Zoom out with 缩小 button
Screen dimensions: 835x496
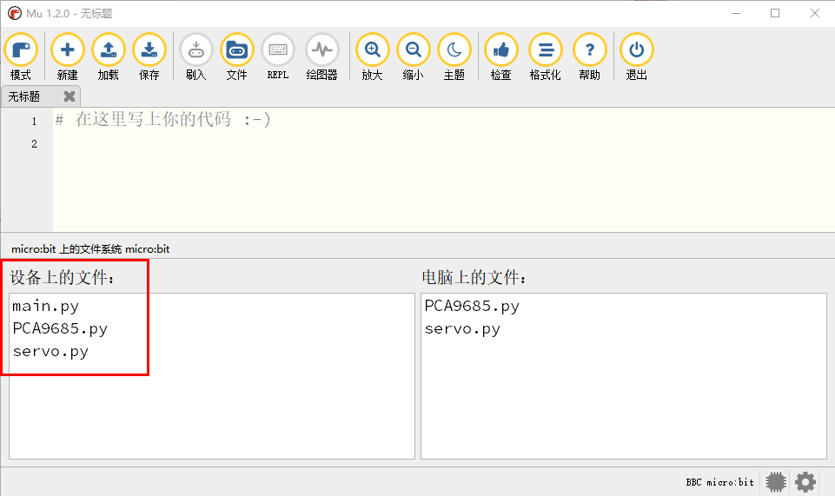414,56
